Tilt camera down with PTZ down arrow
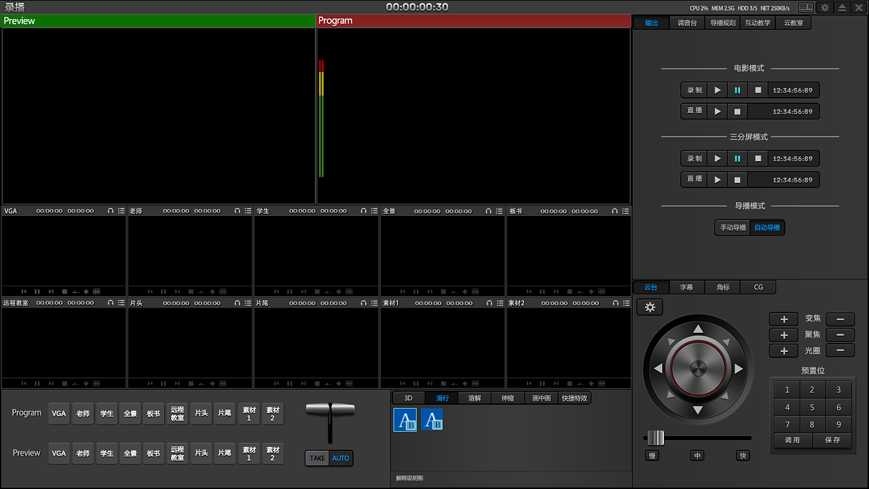The width and height of the screenshot is (869, 489). (x=698, y=410)
